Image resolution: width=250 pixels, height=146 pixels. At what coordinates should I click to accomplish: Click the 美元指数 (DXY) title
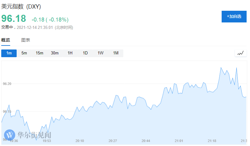coord(21,6)
